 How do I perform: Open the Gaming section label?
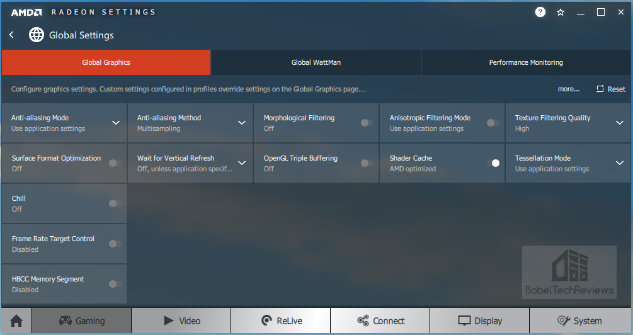coord(90,321)
